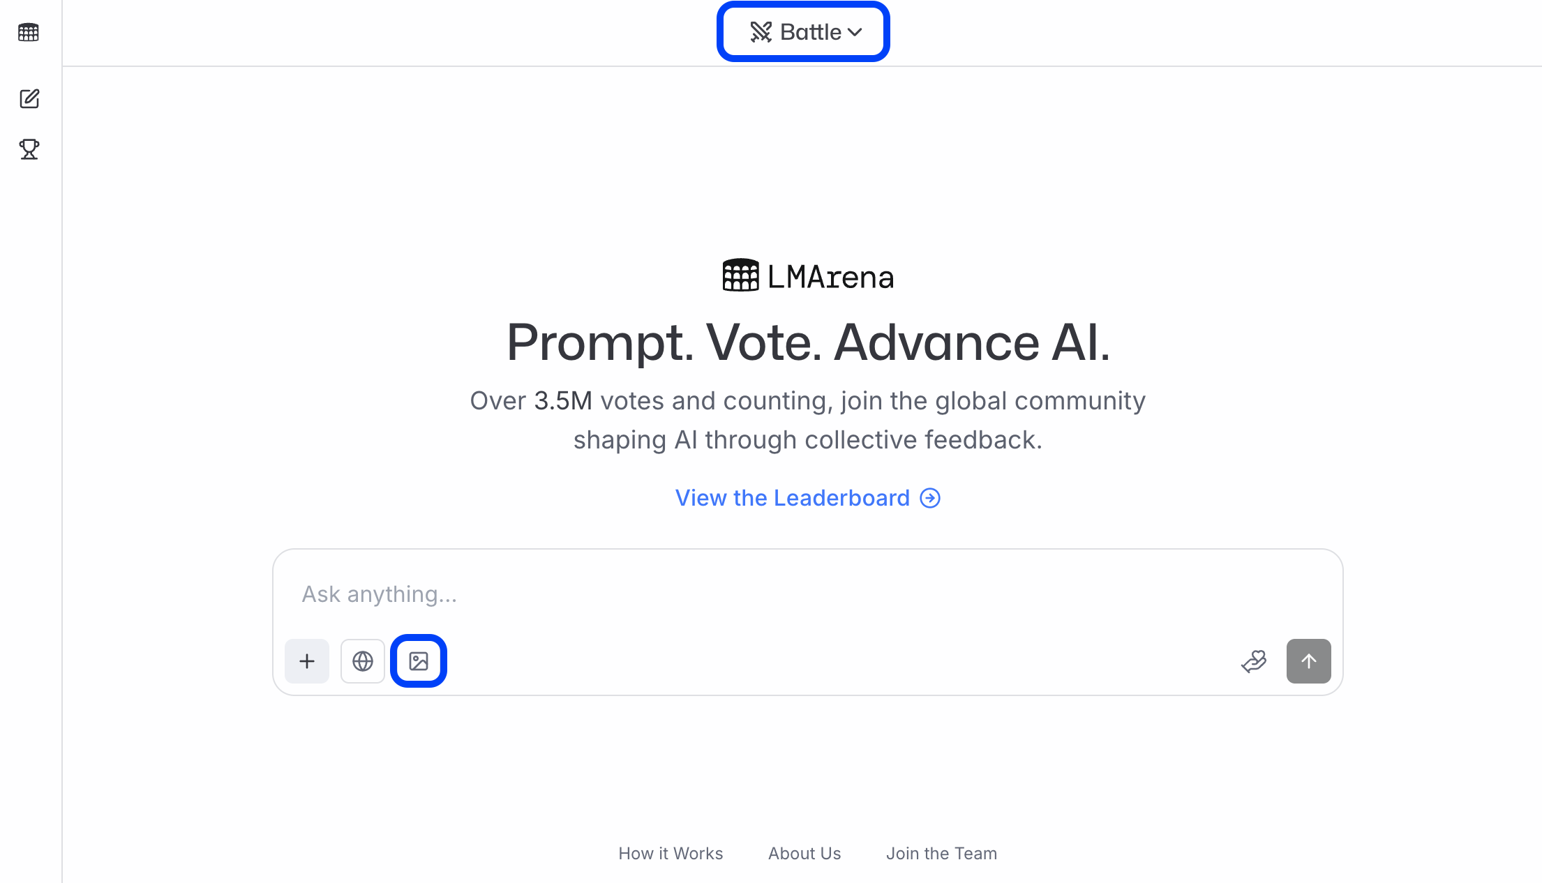1542x883 pixels.
Task: Expand the chevron next to Battle
Action: tap(855, 32)
